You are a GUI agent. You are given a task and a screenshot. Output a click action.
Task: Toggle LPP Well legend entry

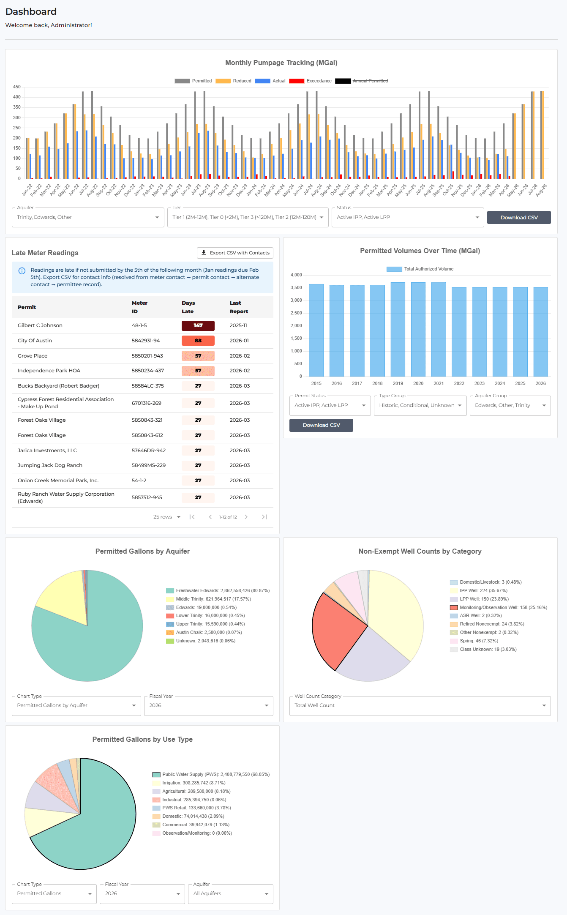(x=479, y=599)
